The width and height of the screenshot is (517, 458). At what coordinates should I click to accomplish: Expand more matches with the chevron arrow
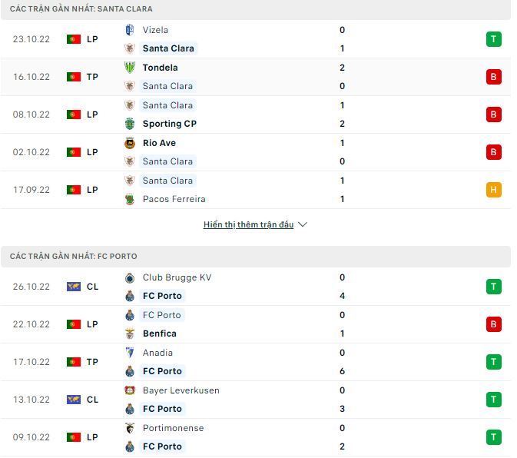click(x=302, y=224)
